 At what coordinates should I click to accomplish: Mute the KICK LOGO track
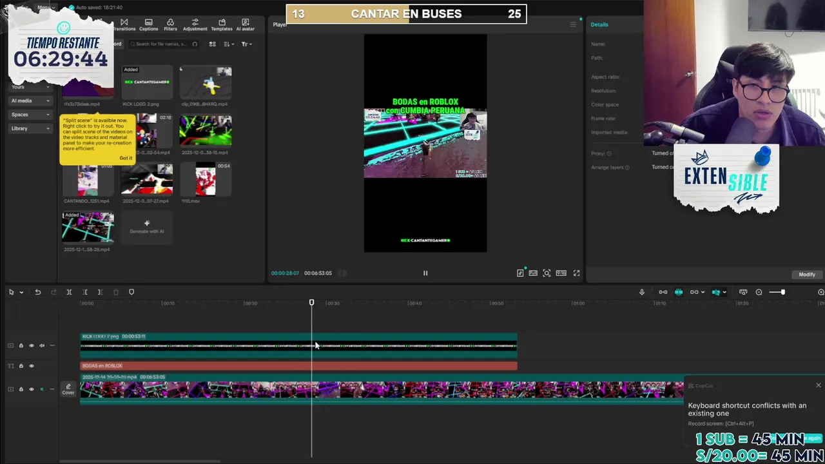42,346
